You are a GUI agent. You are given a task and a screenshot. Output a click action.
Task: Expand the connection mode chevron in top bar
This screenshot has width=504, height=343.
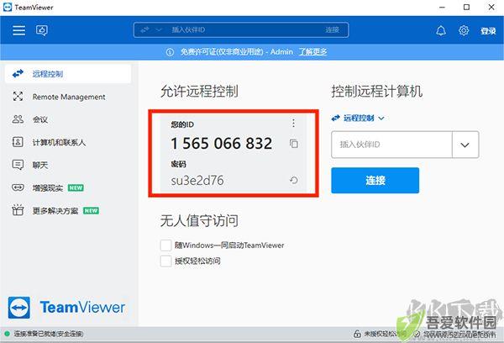[159, 30]
